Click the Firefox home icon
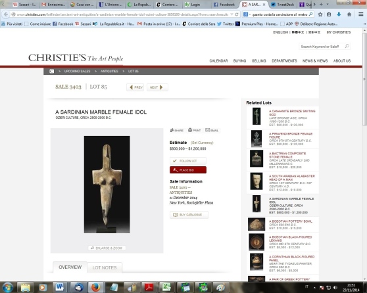This screenshot has height=293, width=367. pyautogui.click(x=349, y=14)
